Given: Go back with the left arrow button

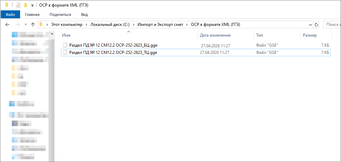Looking at the screenshot, I should [7, 25].
